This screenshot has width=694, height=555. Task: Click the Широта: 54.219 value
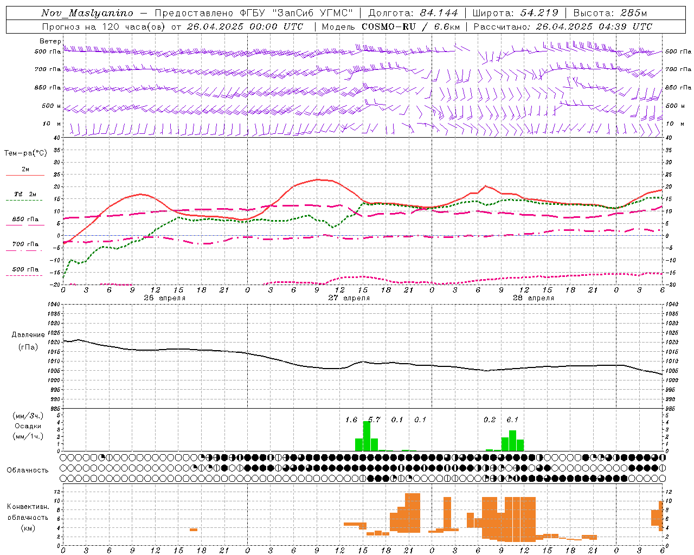click(515, 13)
